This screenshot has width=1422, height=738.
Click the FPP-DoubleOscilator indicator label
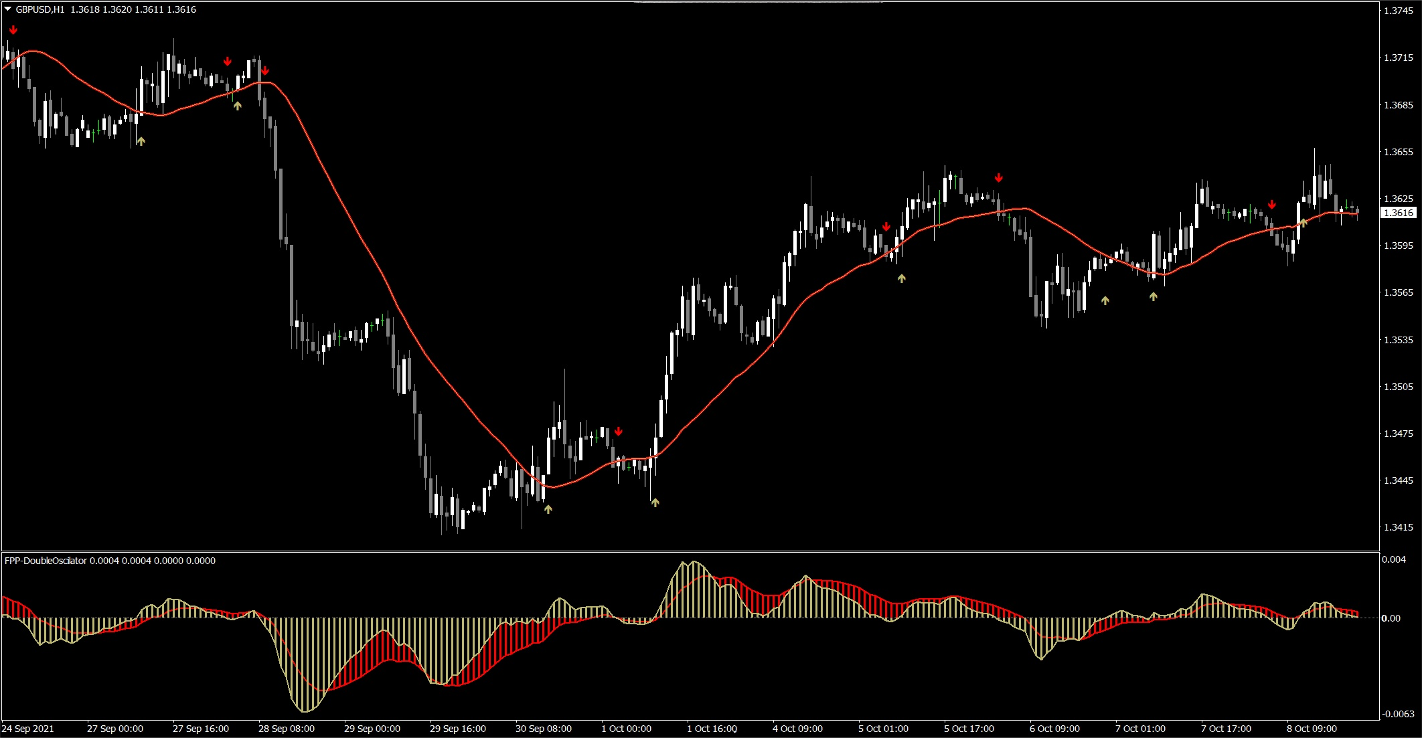click(46, 561)
